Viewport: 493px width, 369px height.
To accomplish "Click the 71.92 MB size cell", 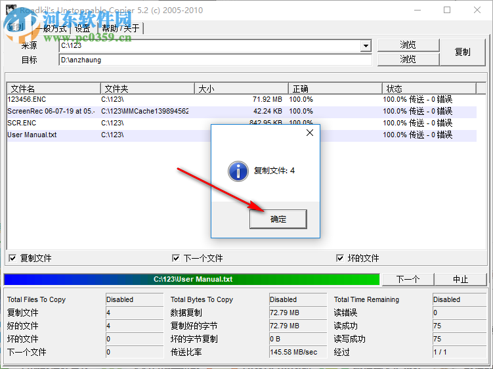I will (267, 99).
